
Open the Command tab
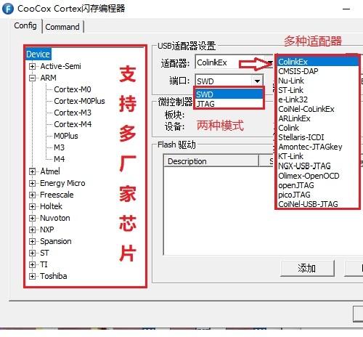click(x=62, y=27)
